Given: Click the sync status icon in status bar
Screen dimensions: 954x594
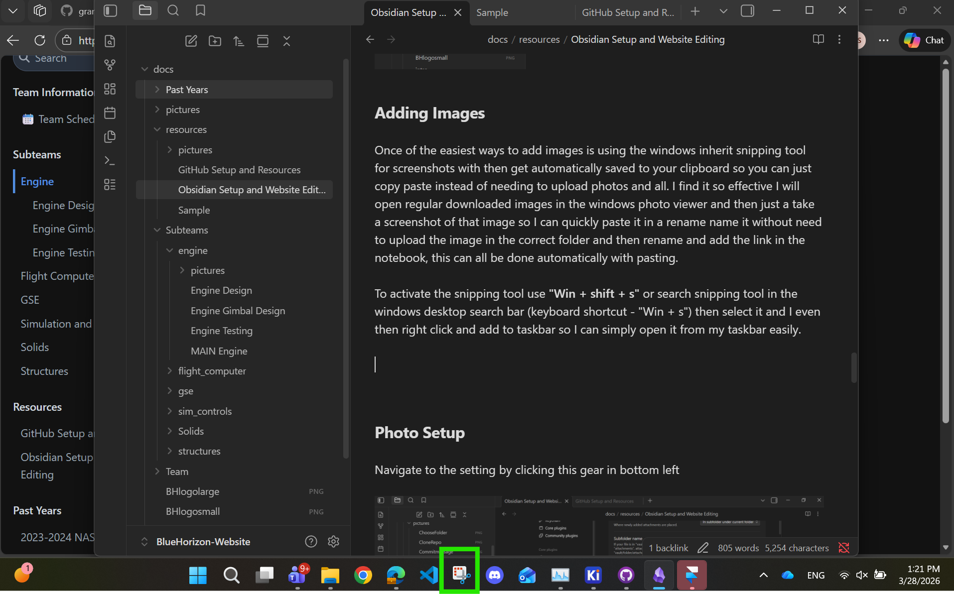Looking at the screenshot, I should [844, 548].
